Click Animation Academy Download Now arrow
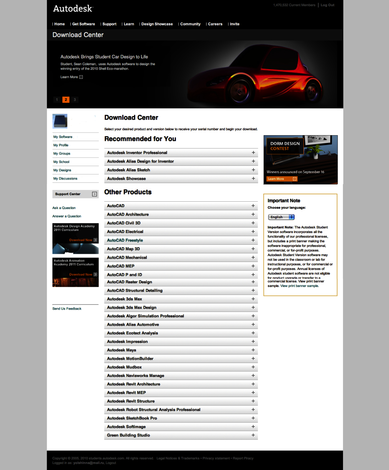The height and width of the screenshot is (470, 389). tap(95, 275)
